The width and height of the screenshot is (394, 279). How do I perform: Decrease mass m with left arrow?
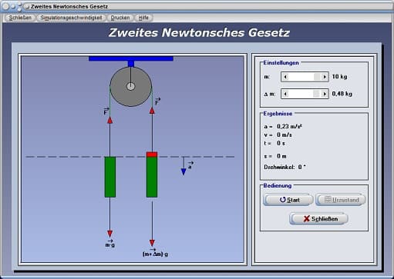pos(285,77)
